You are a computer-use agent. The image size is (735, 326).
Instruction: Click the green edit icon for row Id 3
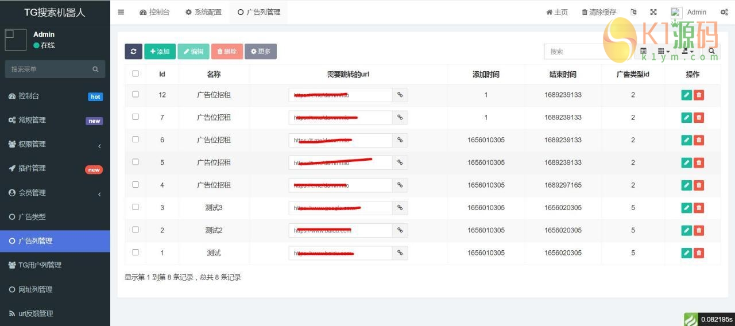[686, 208]
